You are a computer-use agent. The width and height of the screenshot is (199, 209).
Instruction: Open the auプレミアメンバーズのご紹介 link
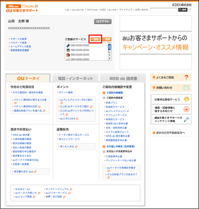tap(76, 100)
